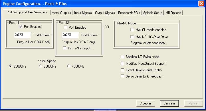206x111 pixels.
Task: Click Port #1 address field 0x378
Action: coord(22,35)
